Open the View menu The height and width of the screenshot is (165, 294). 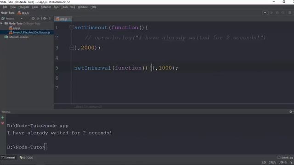point(13,7)
